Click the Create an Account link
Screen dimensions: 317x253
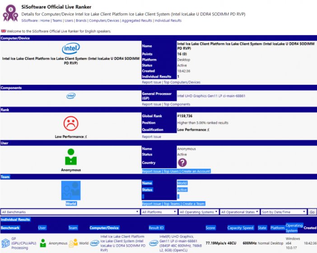196,171
